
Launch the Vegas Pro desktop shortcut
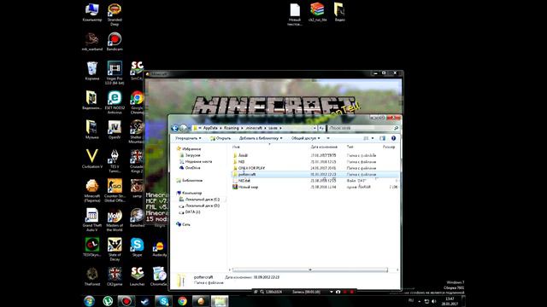(x=115, y=72)
